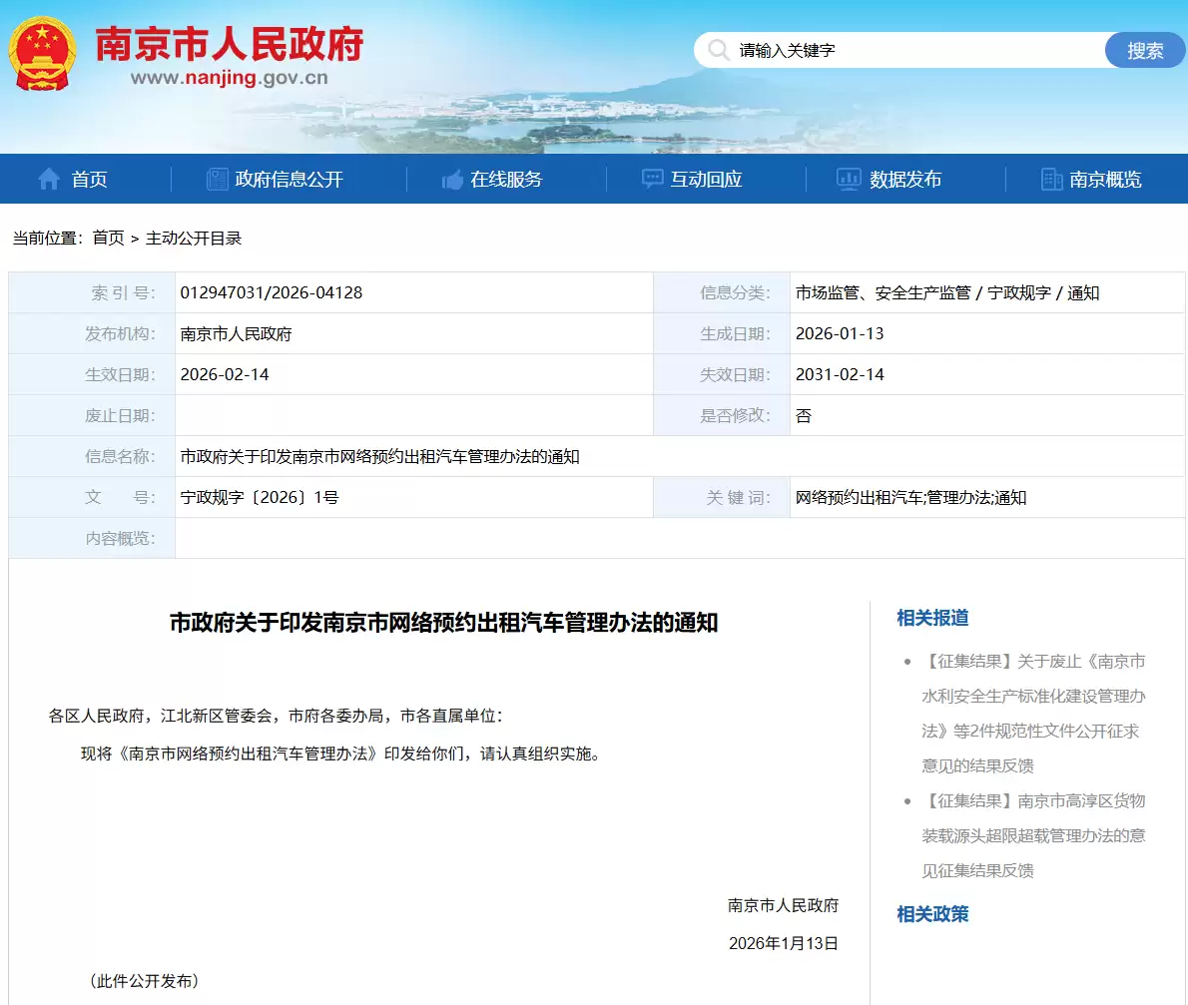Click the 相关政策 section heading
The width and height of the screenshot is (1188, 1005).
point(930,914)
